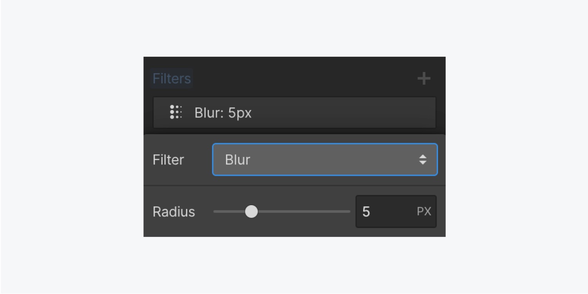Click the far left end of Radius slider

pos(215,212)
